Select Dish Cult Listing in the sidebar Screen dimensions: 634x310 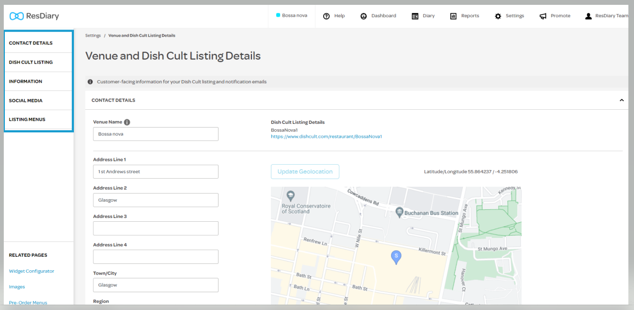point(38,62)
